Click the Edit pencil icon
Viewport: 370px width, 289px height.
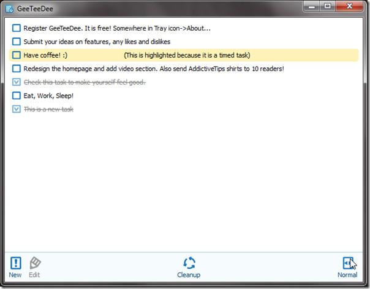point(35,263)
